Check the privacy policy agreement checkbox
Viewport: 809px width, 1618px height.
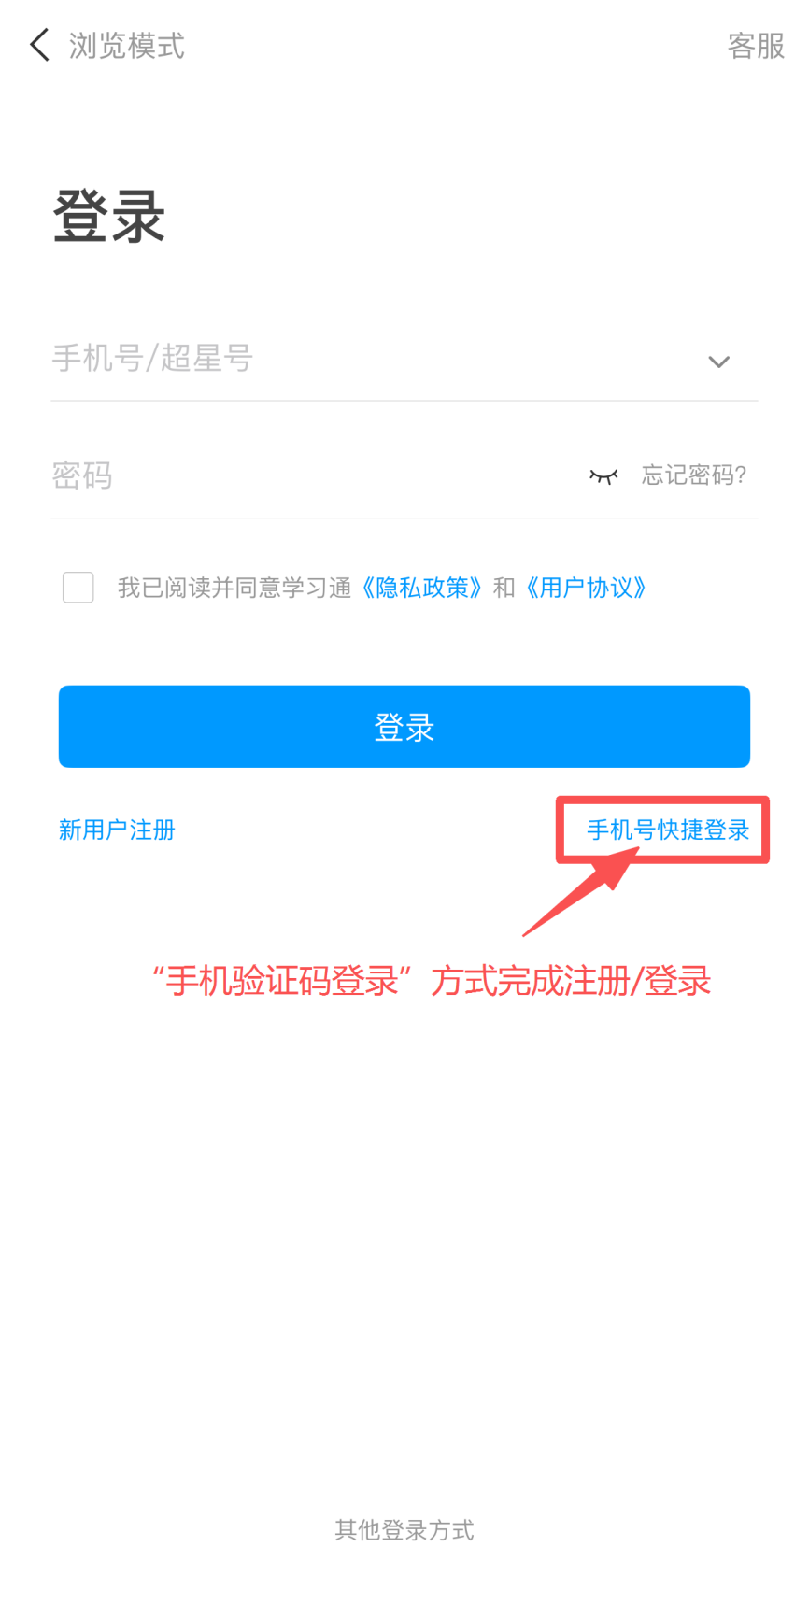78,588
